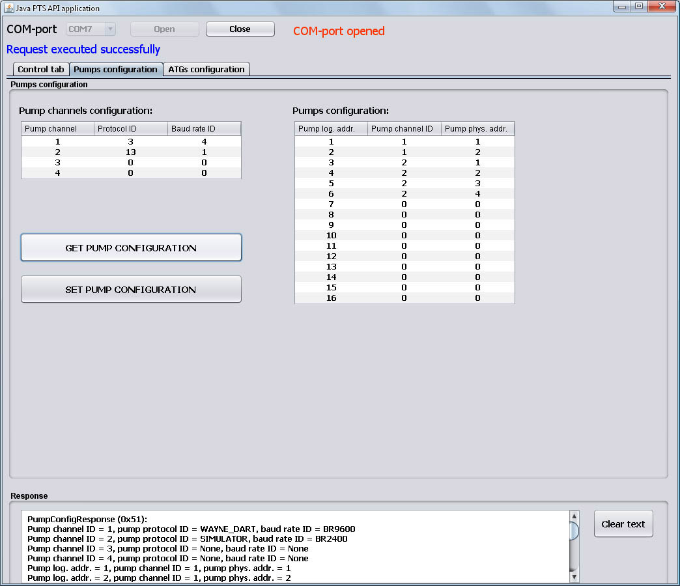Switch to the Control tab
Image resolution: width=680 pixels, height=586 pixels.
[41, 70]
